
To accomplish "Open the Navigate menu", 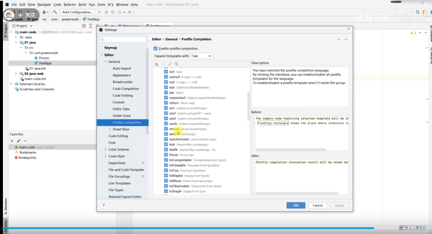I will tap(44, 5).
